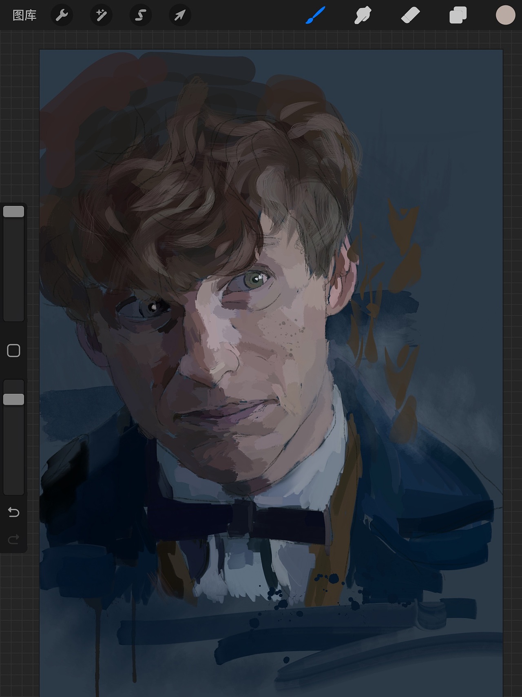
Task: Open the 图库 gallery
Action: 24,16
